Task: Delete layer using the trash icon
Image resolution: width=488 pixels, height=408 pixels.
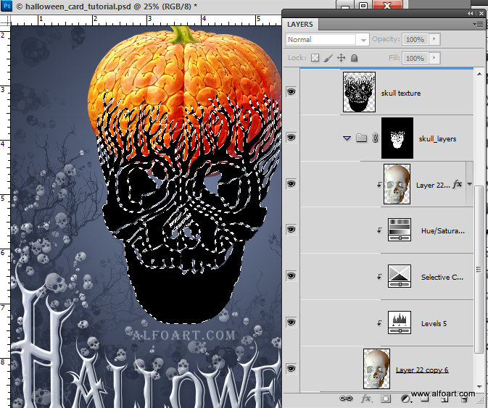Action: [464, 399]
